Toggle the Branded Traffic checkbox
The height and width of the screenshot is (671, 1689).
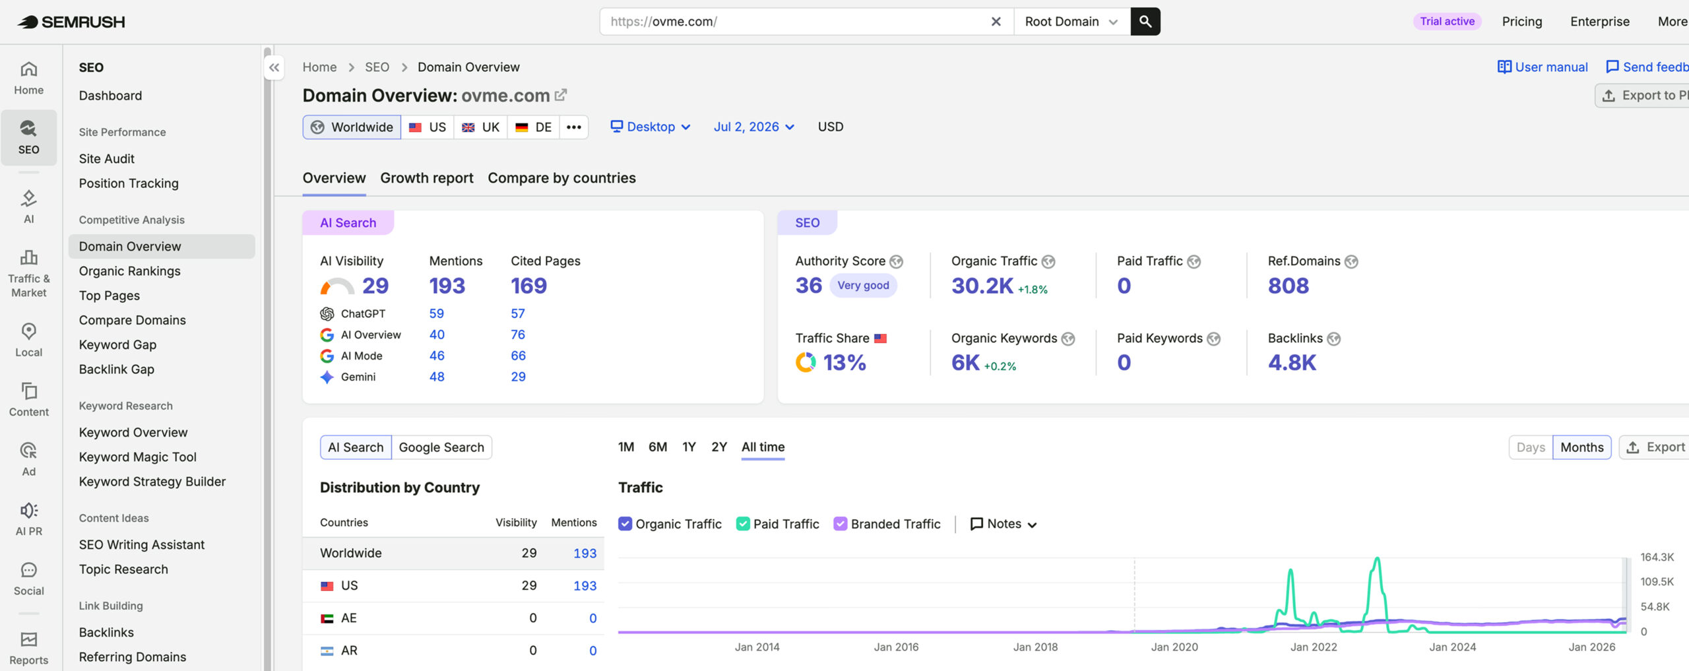(x=840, y=524)
